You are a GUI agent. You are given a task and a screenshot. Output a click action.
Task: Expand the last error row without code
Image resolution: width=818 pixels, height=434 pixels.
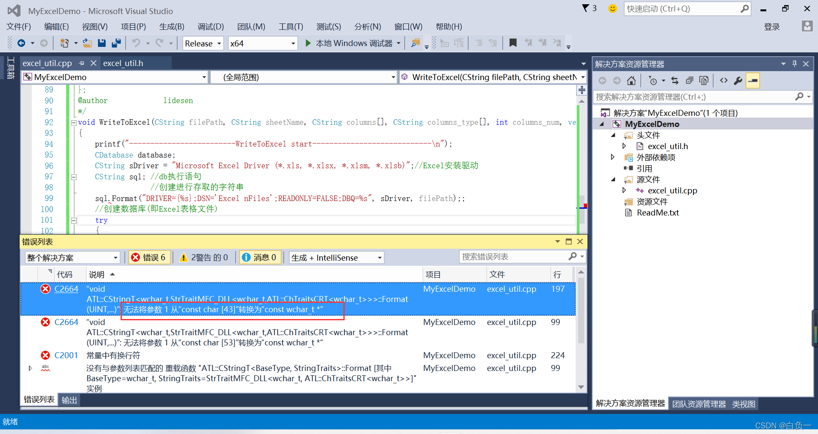point(30,368)
